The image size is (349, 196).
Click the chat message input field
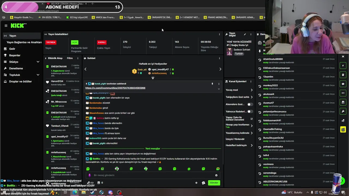click(x=153, y=175)
